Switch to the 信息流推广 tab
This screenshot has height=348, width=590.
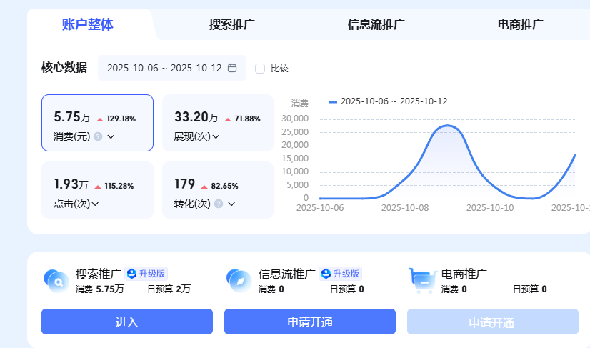click(x=376, y=25)
